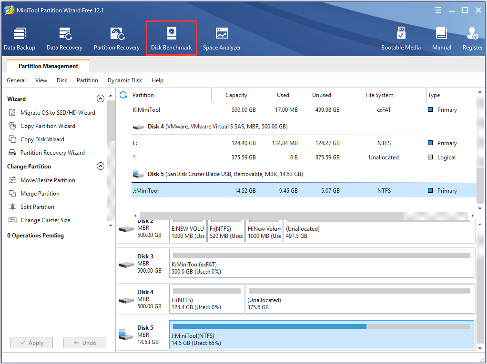
Task: Click the Undo button
Action: coord(85,343)
